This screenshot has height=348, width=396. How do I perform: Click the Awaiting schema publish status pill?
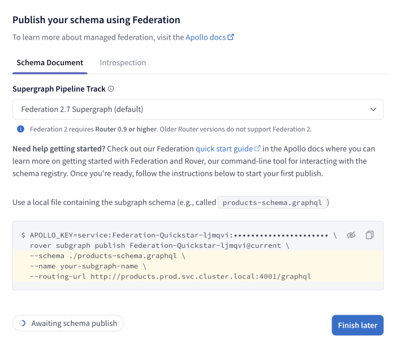68,323
